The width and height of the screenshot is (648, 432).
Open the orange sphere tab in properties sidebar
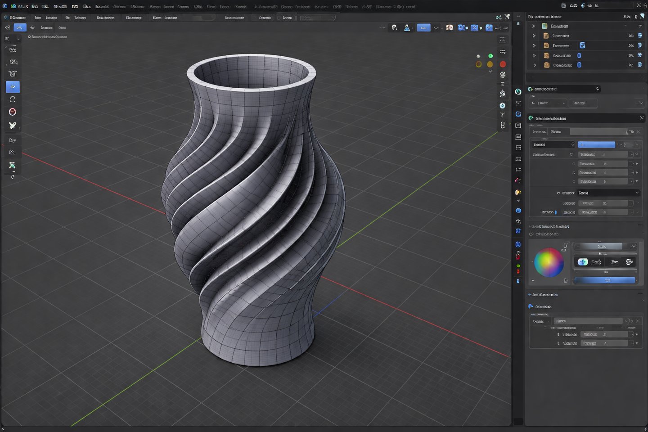pos(518,192)
